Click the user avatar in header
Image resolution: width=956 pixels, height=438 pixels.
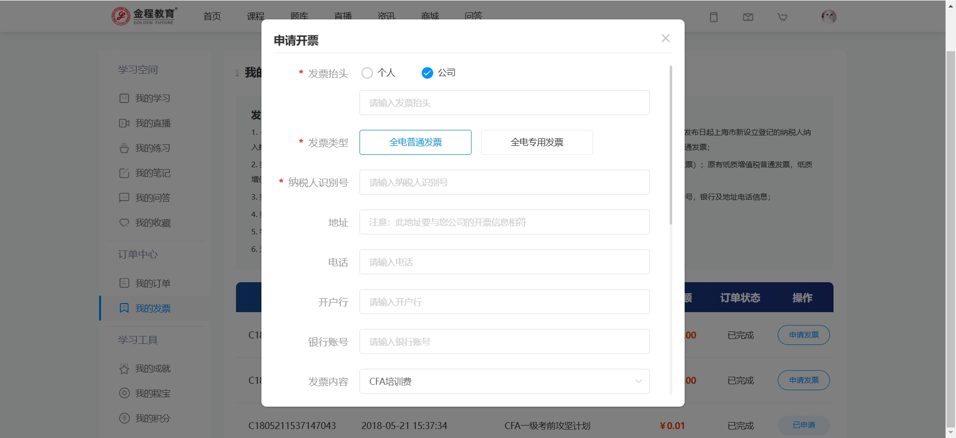click(x=829, y=17)
